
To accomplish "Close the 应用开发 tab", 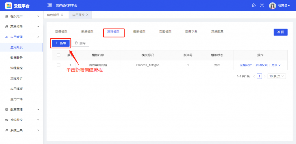I will tap(87, 15).
